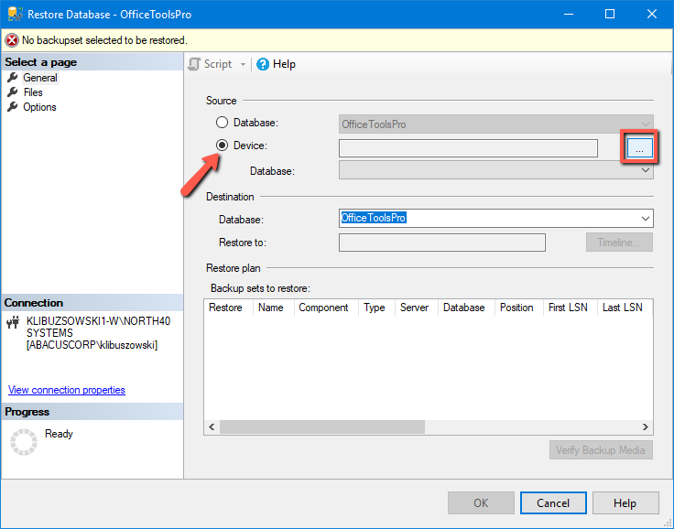Viewport: 674px width, 529px height.
Task: Click the left arrow of the horizontal scrollbar
Action: [212, 426]
